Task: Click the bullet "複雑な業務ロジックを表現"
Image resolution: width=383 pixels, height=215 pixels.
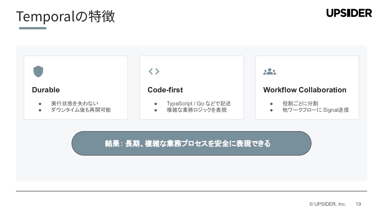Action: pyautogui.click(x=197, y=110)
